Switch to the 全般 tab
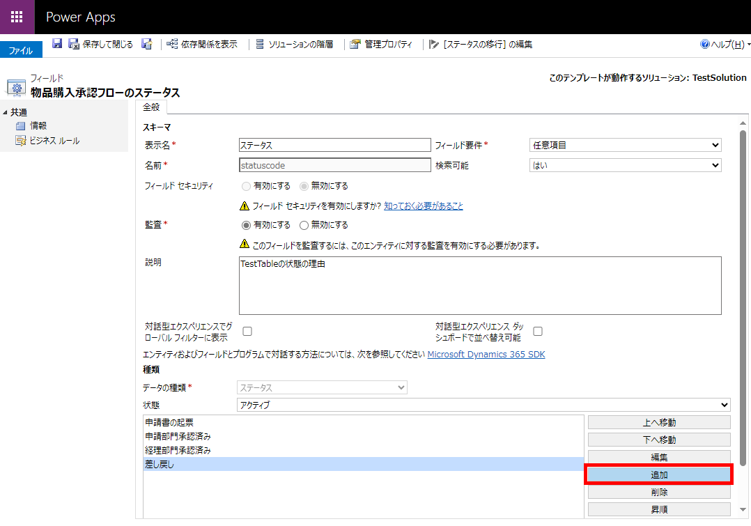 [151, 107]
